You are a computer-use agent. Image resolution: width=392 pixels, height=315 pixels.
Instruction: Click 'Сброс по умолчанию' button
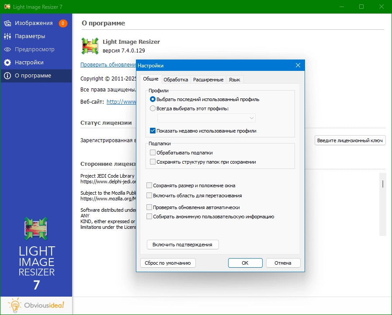(x=168, y=263)
